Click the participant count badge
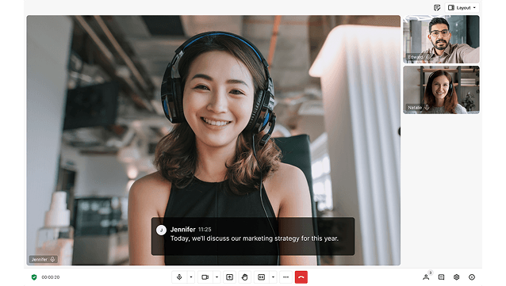Viewport: 506px width, 286px height. [430, 273]
